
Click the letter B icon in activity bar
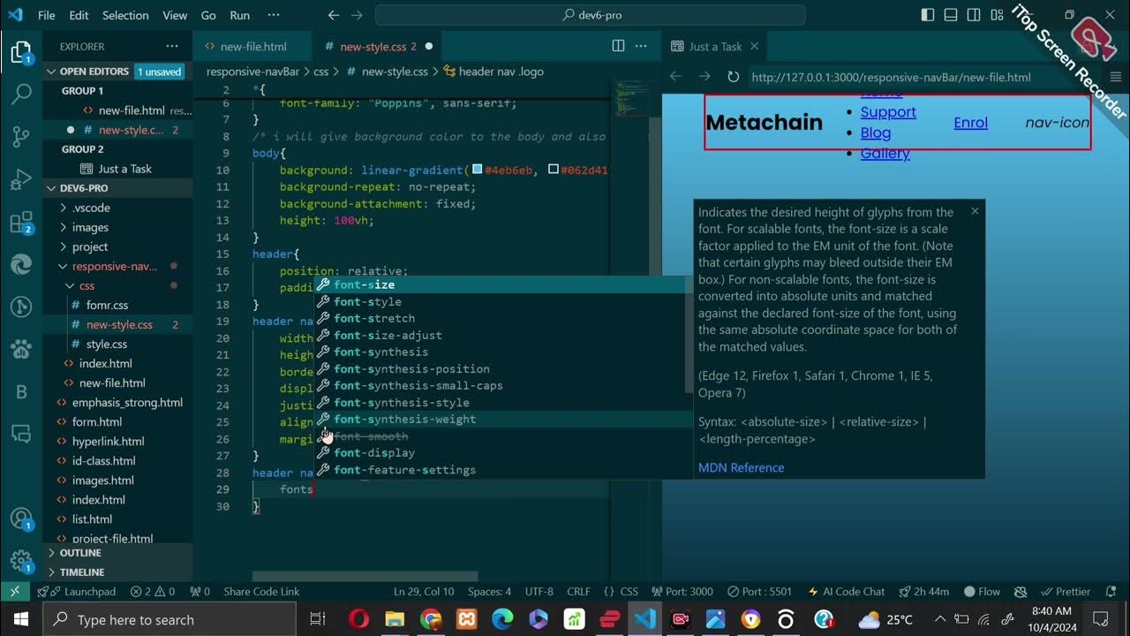(x=20, y=391)
